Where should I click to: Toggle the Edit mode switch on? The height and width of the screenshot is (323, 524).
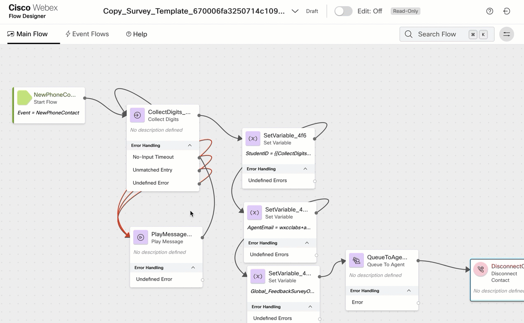click(x=343, y=11)
